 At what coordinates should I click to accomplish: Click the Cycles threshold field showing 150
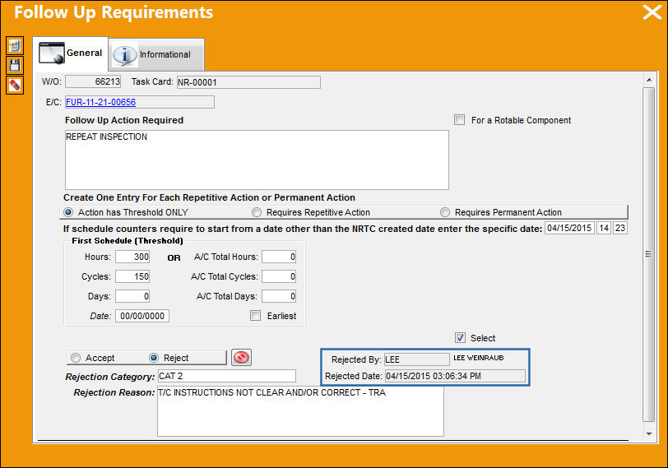click(x=132, y=276)
